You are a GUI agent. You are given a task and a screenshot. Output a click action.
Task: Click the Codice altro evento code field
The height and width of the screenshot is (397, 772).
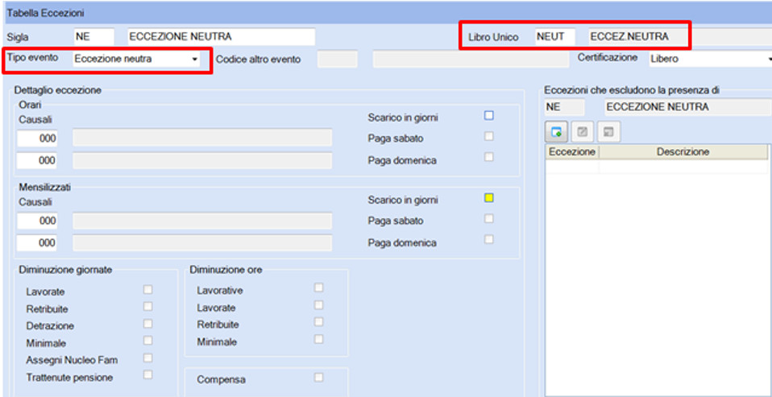[x=338, y=60]
